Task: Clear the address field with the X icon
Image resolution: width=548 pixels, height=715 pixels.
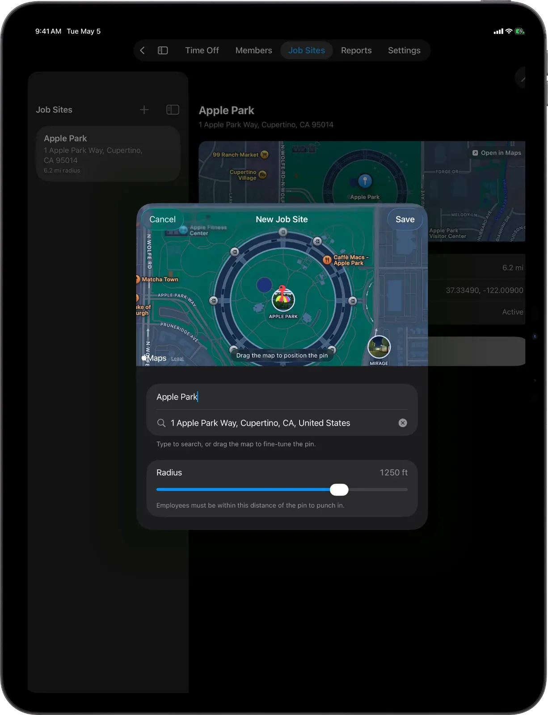Action: point(403,423)
